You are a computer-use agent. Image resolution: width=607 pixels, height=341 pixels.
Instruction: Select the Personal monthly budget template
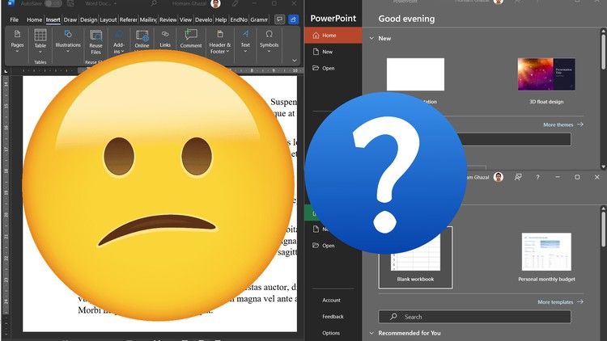[546, 251]
